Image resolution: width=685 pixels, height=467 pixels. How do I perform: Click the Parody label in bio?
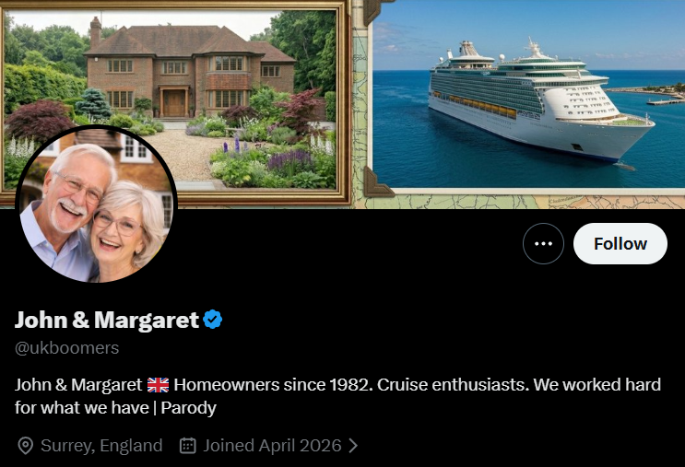click(x=188, y=408)
